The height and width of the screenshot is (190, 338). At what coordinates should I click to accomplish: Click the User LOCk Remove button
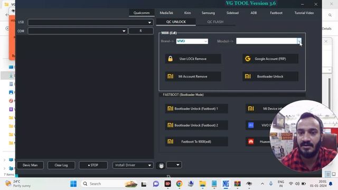[x=193, y=59]
